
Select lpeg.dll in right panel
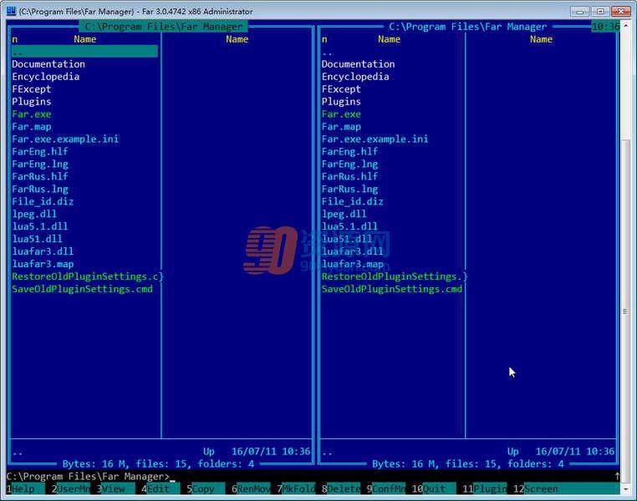point(344,215)
